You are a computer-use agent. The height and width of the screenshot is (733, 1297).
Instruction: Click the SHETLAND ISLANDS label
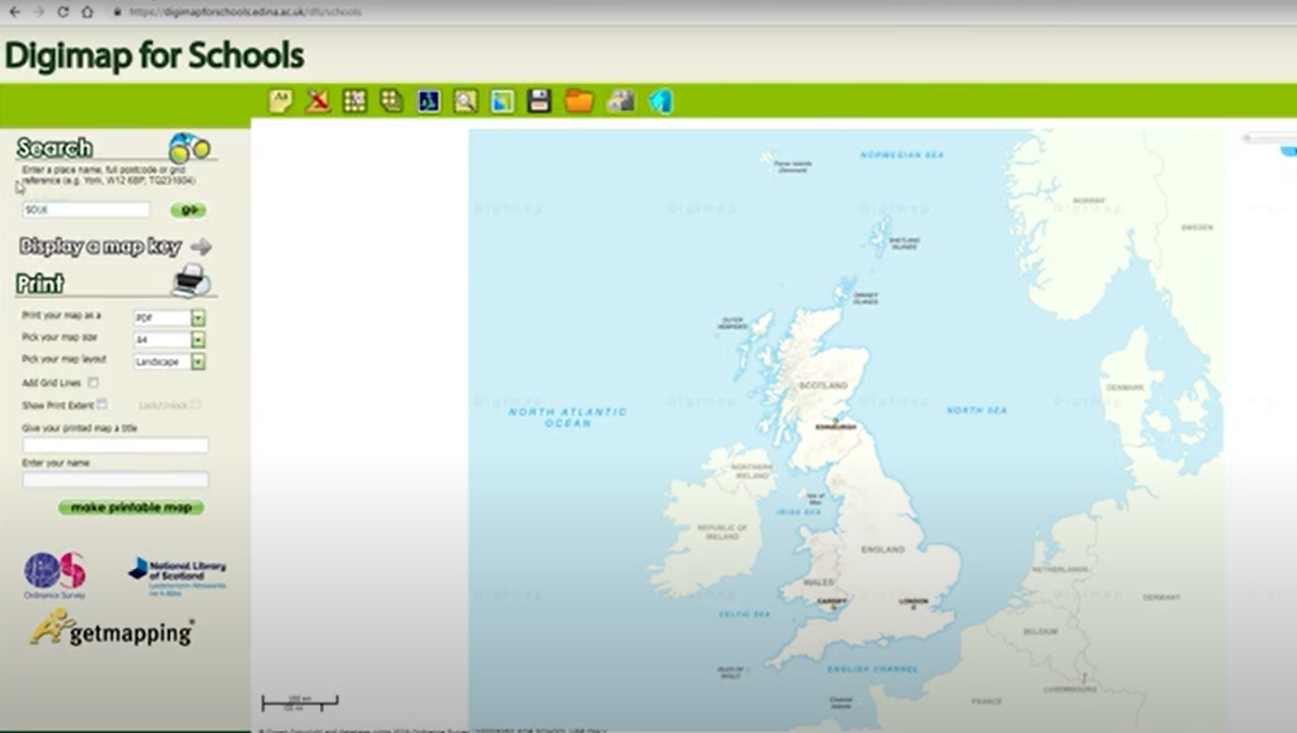(904, 244)
